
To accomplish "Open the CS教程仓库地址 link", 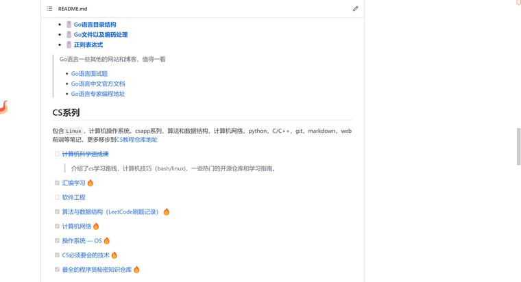I will [136, 140].
